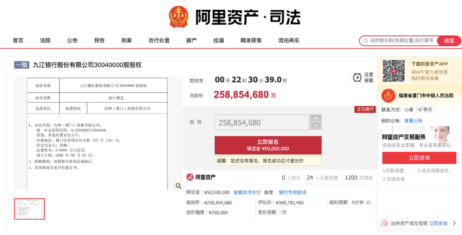Click the phone 联系 contact button
This screenshot has height=235, width=462.
tap(425, 110)
